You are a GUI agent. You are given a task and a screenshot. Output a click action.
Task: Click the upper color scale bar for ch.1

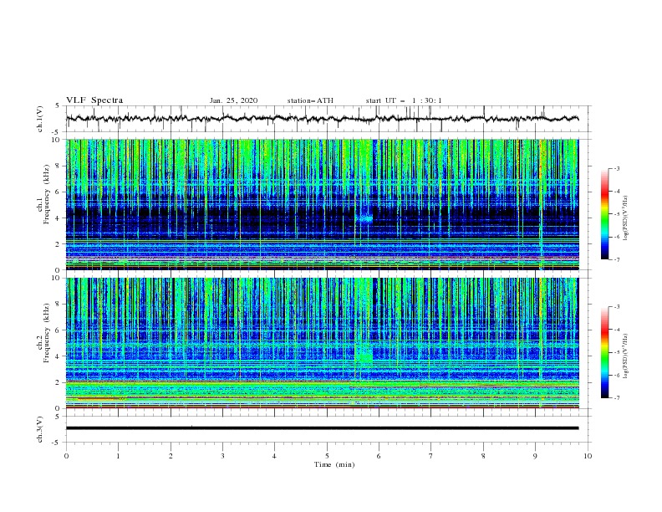(x=605, y=214)
